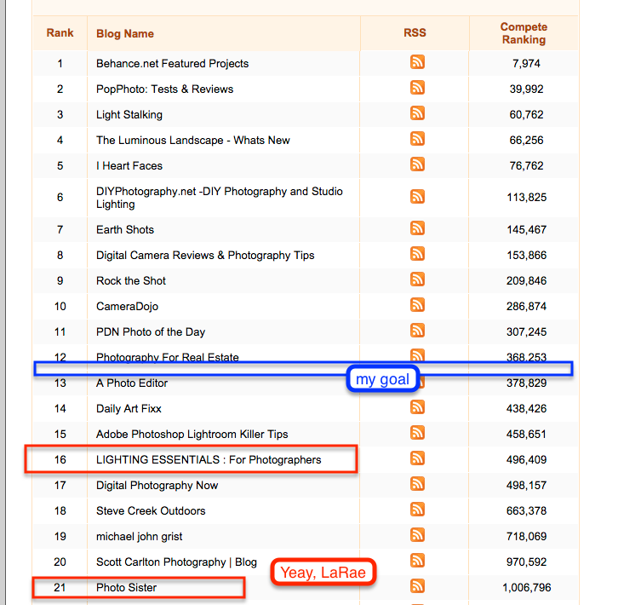This screenshot has width=641, height=605.
Task: Select the 970,592 ranking value
Action: (526, 562)
